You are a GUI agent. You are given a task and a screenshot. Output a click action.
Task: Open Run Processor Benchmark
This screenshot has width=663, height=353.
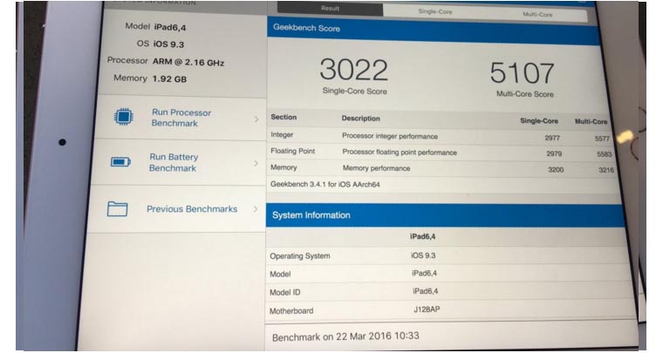click(x=181, y=118)
